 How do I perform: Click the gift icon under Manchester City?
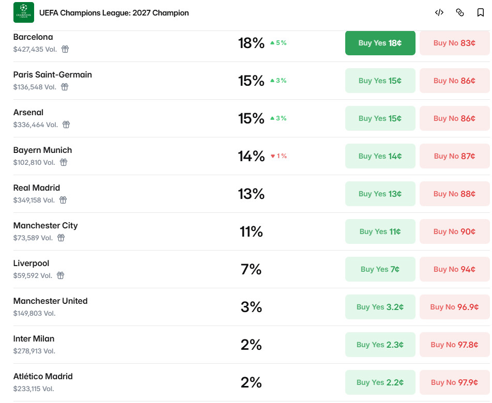[61, 238]
